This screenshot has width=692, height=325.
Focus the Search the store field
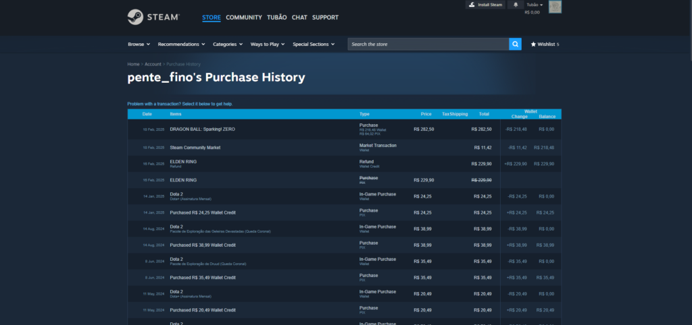[428, 44]
